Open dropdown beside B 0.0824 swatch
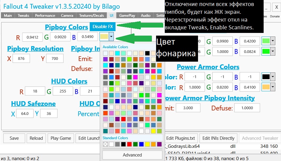The image size is (281, 161). [x=273, y=51]
